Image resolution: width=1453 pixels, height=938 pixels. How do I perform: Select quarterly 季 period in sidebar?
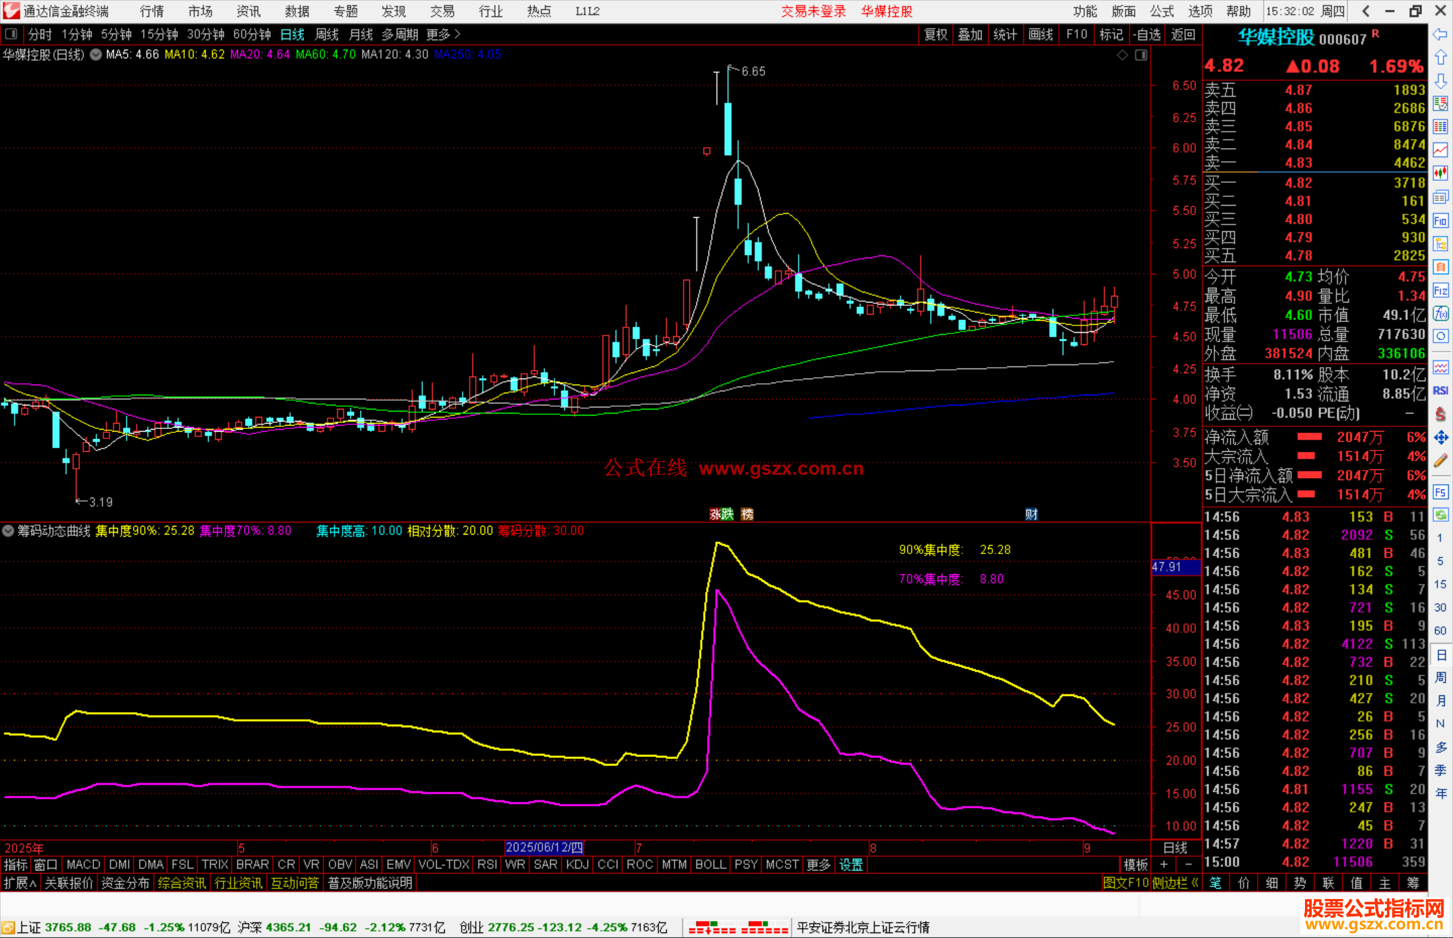click(x=1440, y=771)
